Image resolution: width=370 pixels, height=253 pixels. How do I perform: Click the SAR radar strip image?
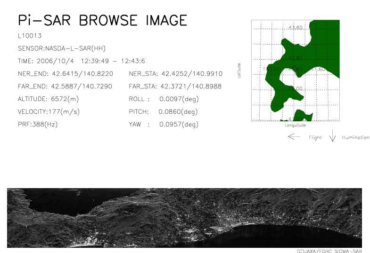[x=184, y=218]
